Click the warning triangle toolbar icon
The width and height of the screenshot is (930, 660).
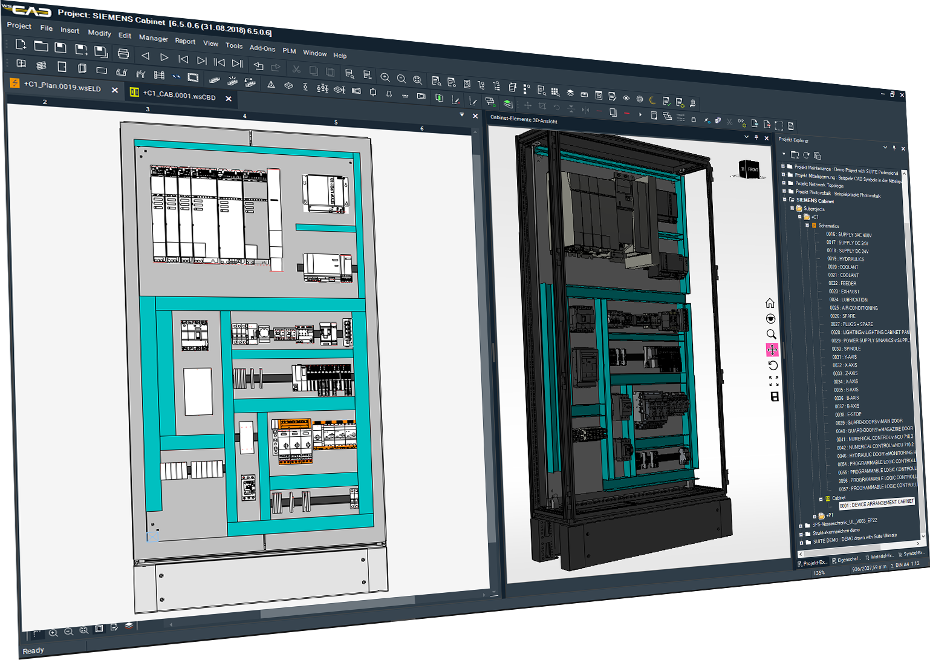(x=271, y=85)
